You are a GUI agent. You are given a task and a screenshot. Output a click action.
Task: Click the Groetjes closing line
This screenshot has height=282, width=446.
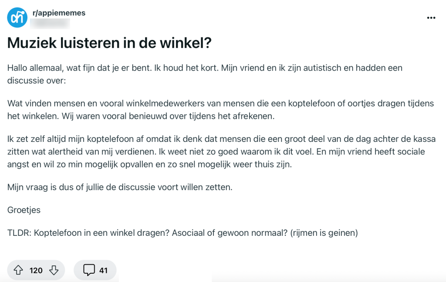(23, 209)
